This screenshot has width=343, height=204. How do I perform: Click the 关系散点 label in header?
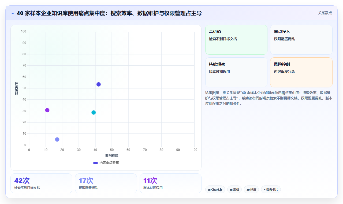coord(325,13)
